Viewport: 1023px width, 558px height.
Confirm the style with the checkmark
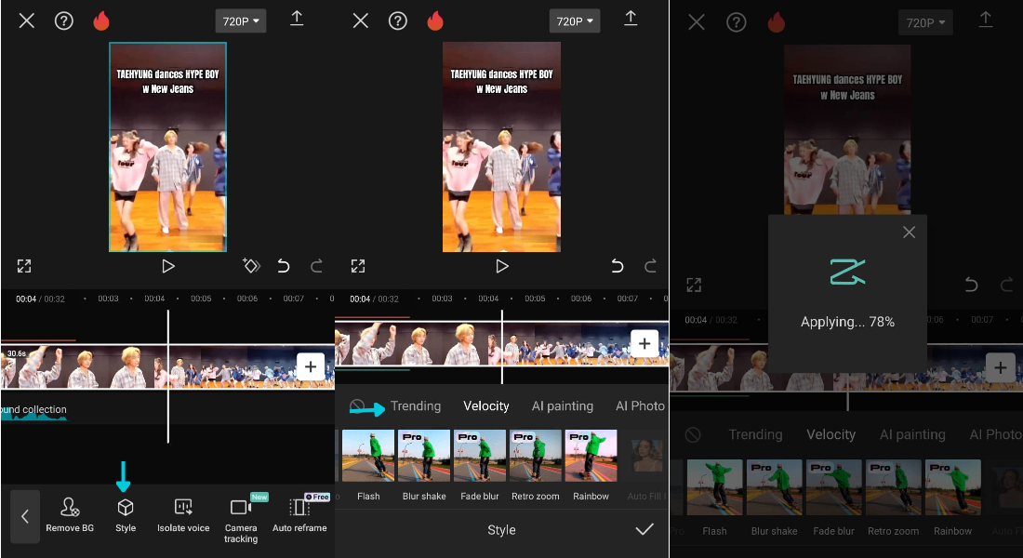click(x=644, y=529)
